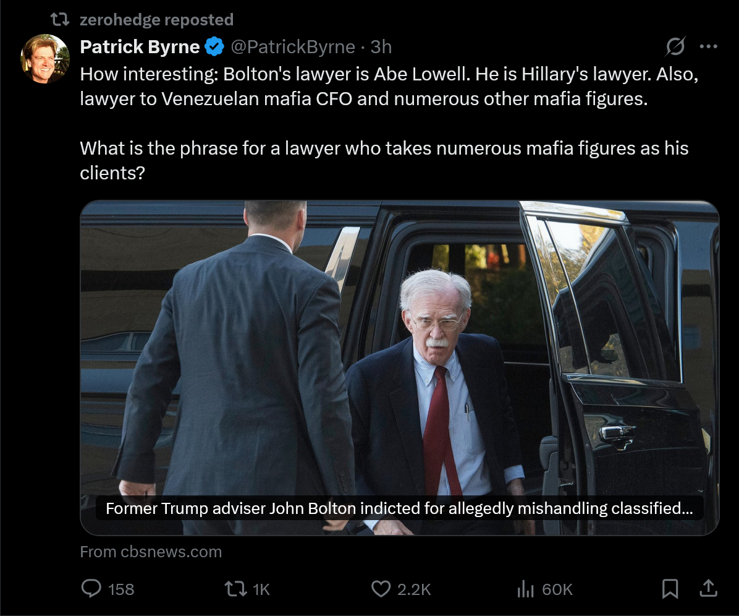Screen dimensions: 739x616
Task: Click the Grok slashed-circle icon
Action: tap(675, 46)
